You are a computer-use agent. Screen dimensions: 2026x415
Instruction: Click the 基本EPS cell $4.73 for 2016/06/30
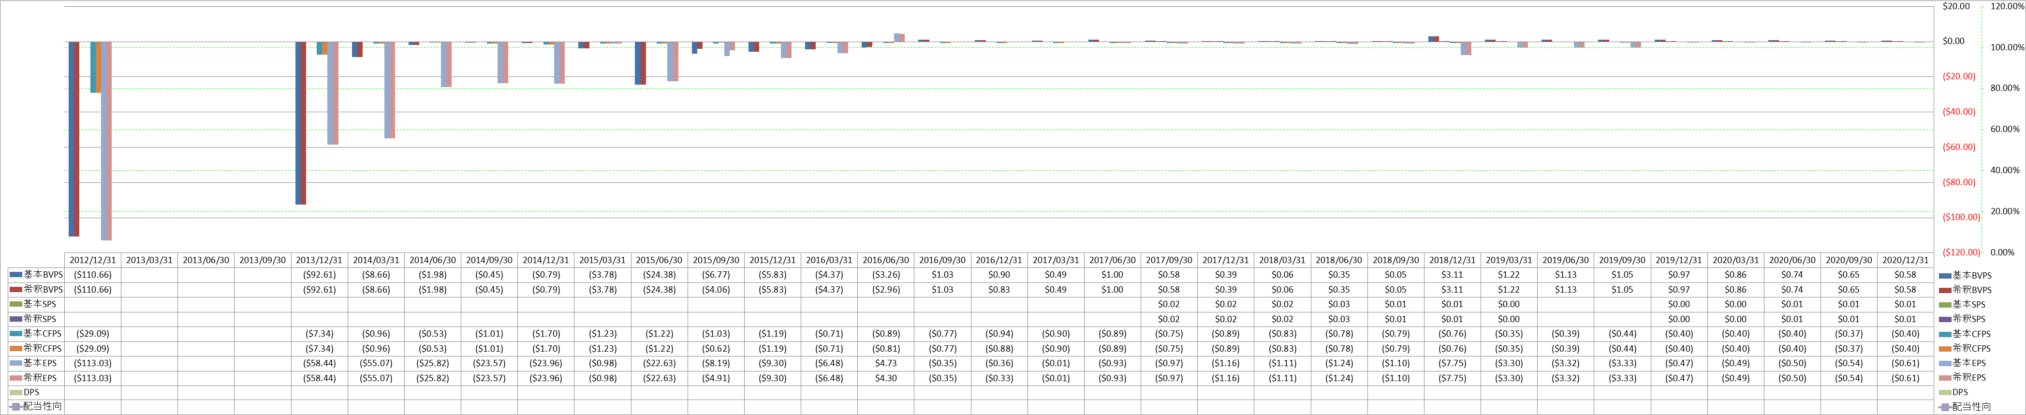[885, 363]
